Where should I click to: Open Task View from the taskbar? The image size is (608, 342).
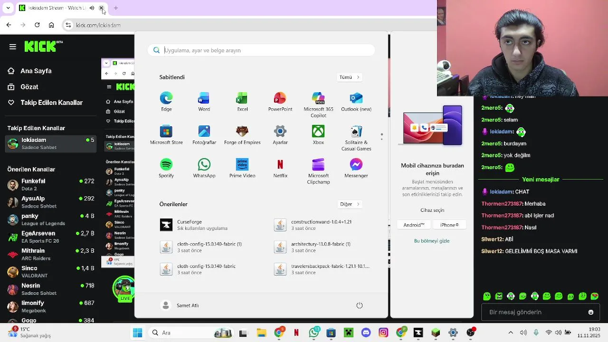click(x=243, y=333)
